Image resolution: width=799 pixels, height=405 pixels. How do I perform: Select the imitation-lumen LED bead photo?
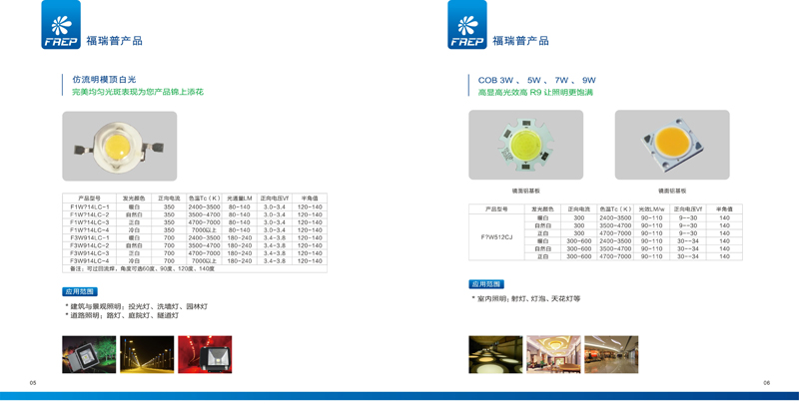(119, 146)
